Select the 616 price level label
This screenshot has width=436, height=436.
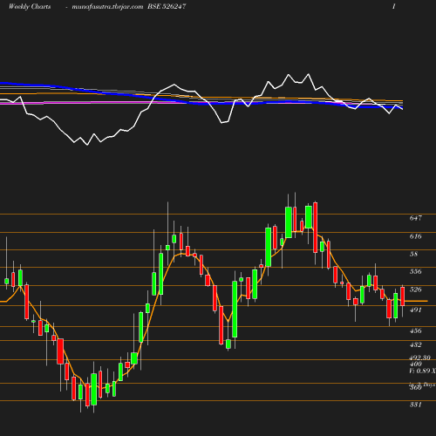pos(415,236)
